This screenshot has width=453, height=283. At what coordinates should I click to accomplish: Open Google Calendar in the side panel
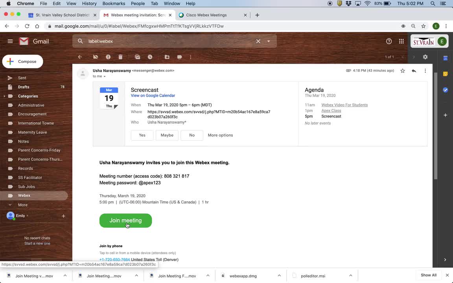coord(445,58)
